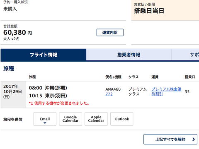This screenshot has width=199, height=149.
Task: Click the 運賃 column header
Action: [x=155, y=77]
